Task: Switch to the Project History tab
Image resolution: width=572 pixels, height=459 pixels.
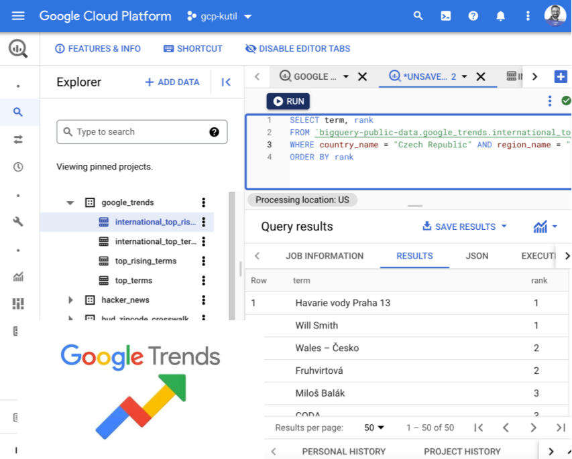Action: tap(461, 451)
